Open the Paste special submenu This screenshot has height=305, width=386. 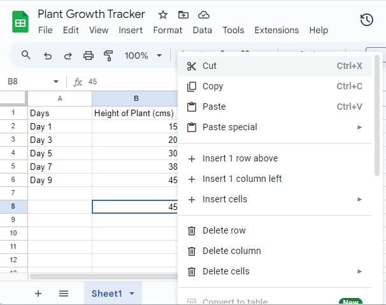(x=230, y=127)
